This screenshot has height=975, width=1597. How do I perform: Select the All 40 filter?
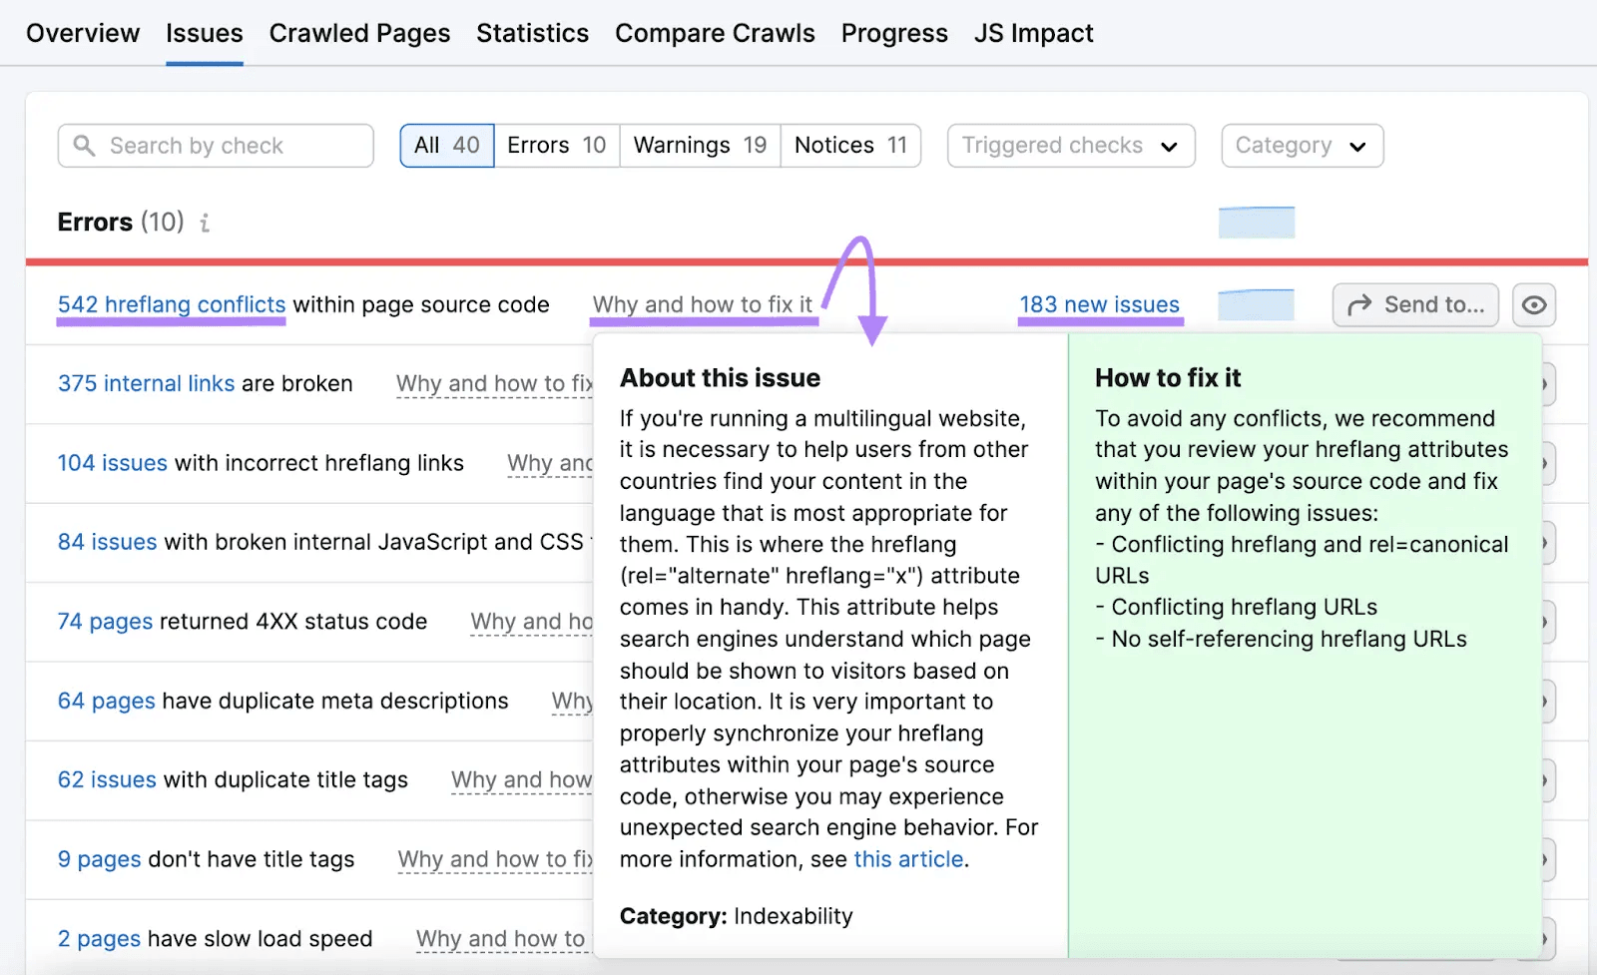click(x=446, y=146)
